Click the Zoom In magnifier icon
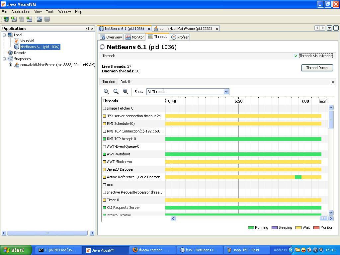The image size is (340, 255). (x=106, y=92)
